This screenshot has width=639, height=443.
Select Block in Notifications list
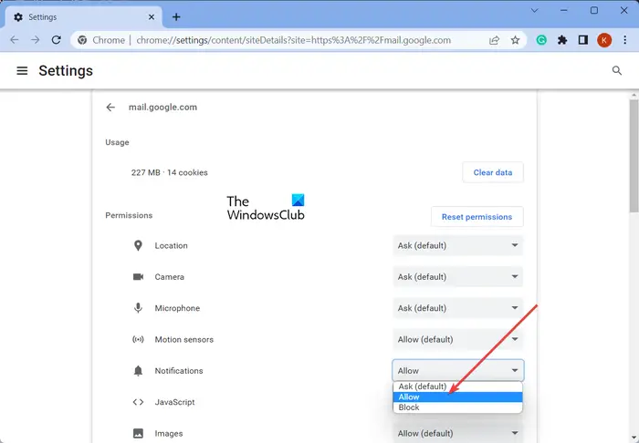click(x=457, y=407)
